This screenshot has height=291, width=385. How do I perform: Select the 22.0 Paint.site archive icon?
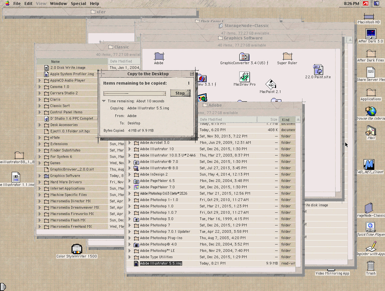tap(318, 70)
